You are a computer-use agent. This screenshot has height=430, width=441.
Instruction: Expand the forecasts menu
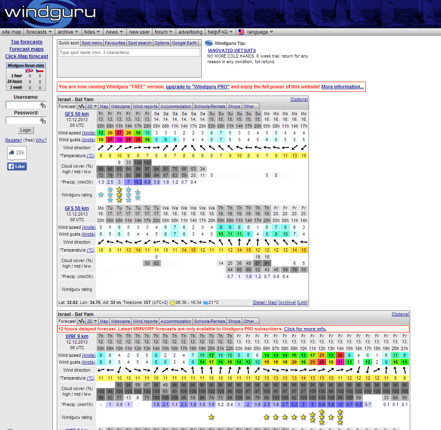[x=39, y=32]
